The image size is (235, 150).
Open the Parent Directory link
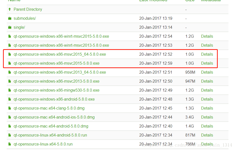point(28,9)
